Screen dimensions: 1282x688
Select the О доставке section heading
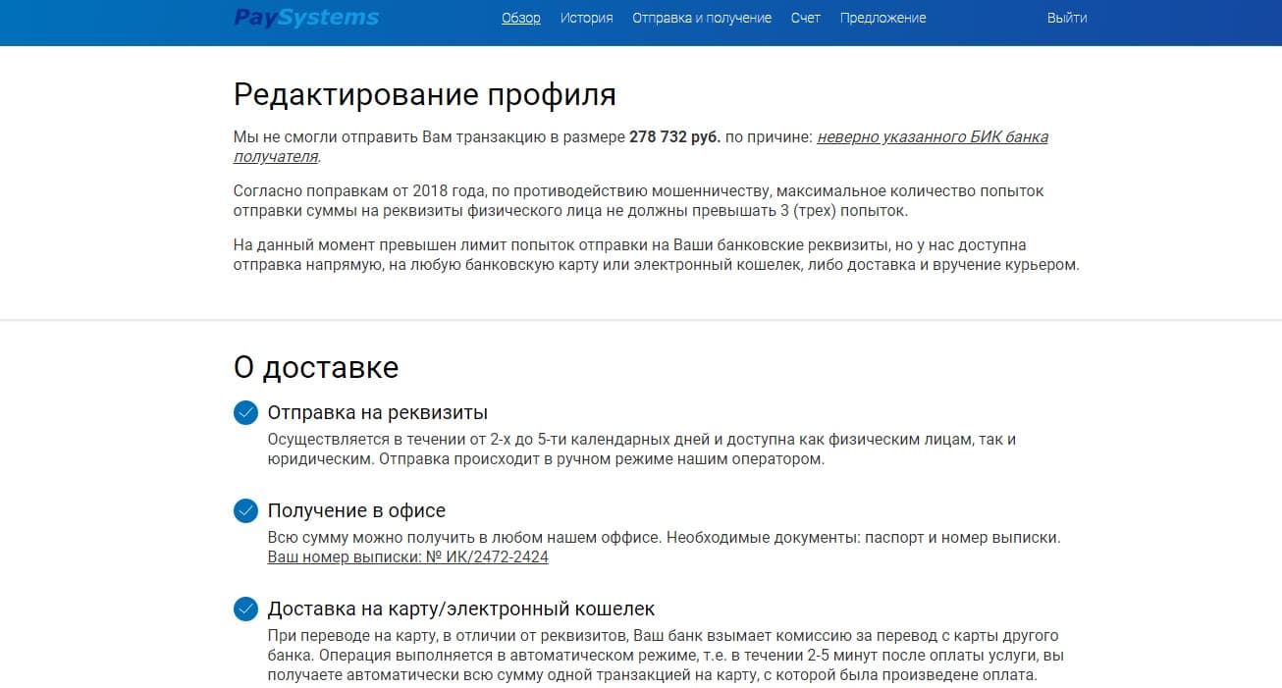315,366
